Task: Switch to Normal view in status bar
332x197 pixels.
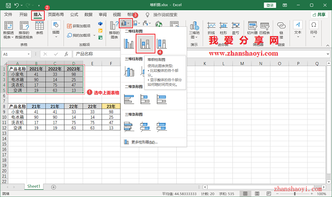Action: 245,194
